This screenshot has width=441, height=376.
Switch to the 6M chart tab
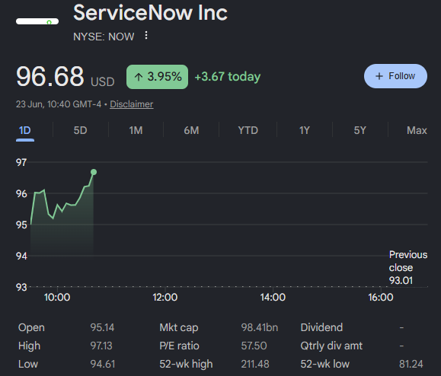191,130
